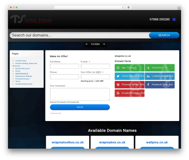Focus the Full Name input
This screenshot has width=189, height=160.
point(64,66)
